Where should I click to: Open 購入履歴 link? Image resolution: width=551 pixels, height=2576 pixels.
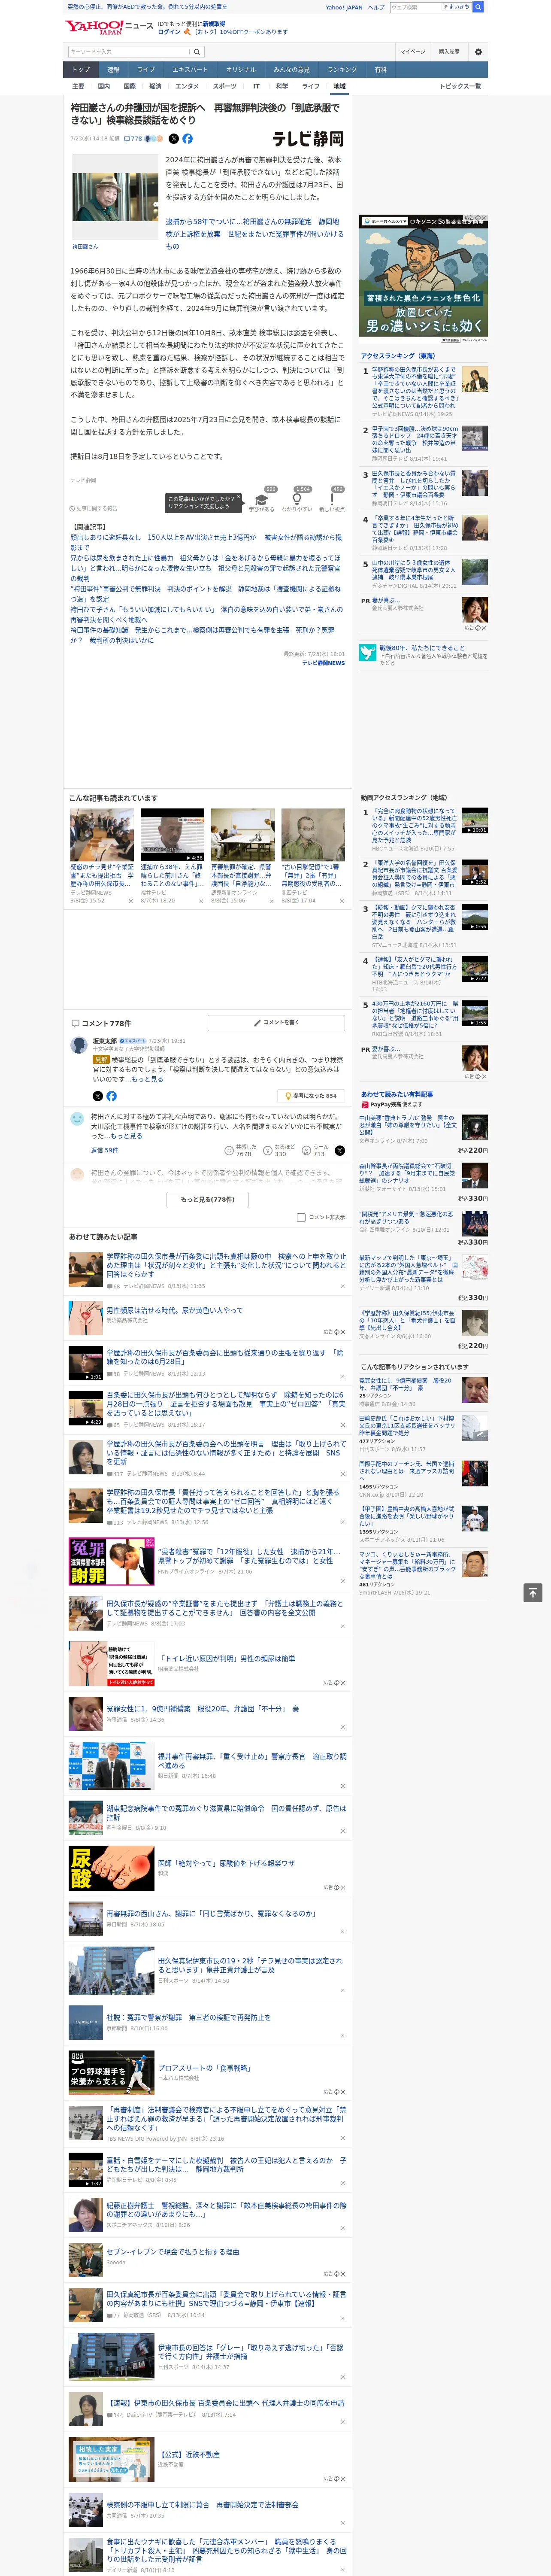[449, 51]
